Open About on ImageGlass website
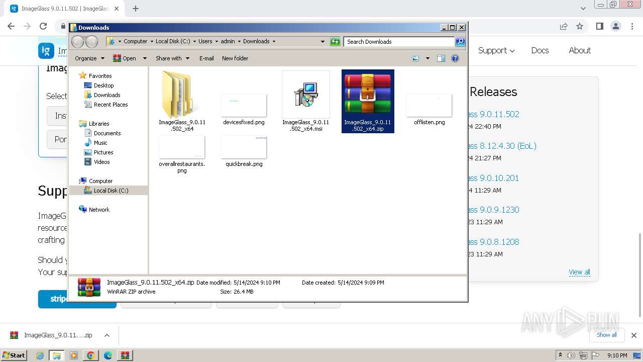 coord(580,50)
